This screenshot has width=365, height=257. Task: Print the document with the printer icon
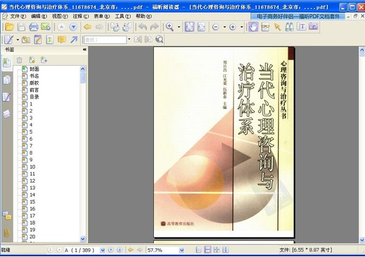[33, 27]
